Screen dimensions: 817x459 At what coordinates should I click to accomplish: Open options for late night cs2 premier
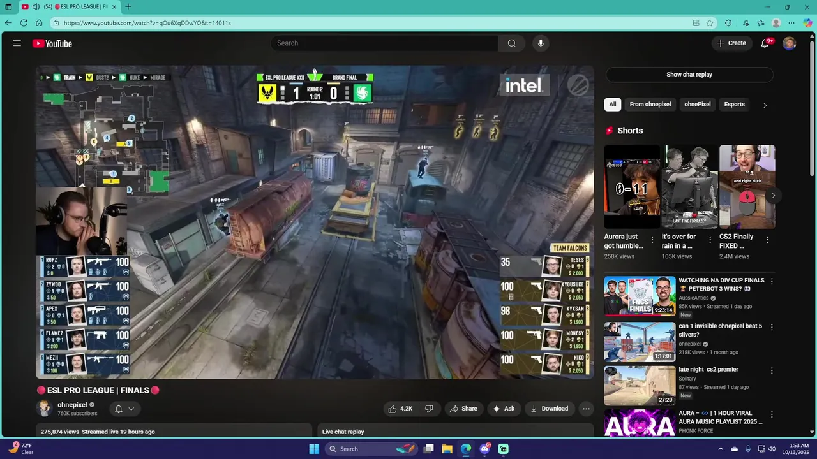coord(772,370)
